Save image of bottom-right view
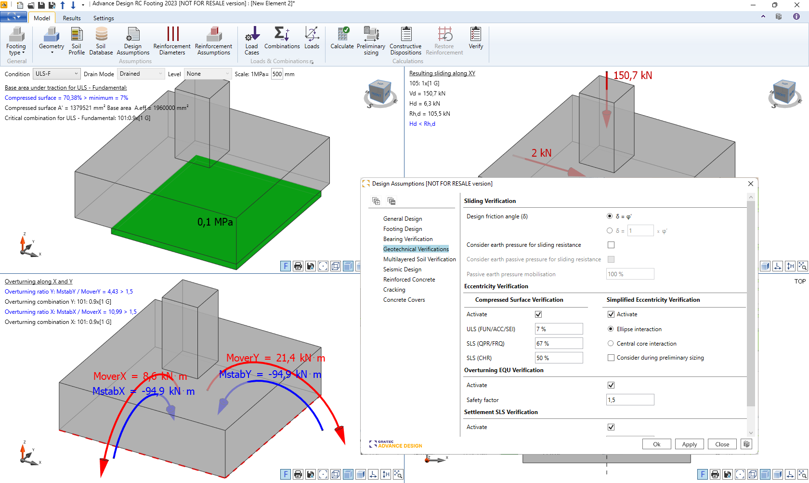 point(728,474)
